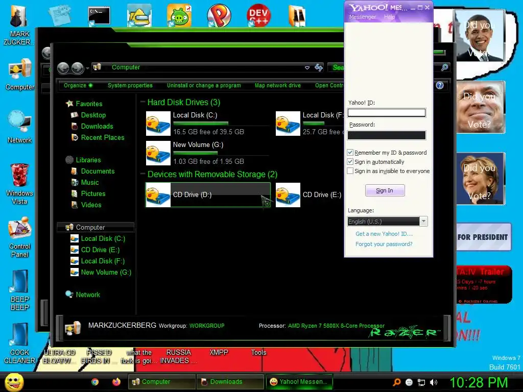Click the Yahoo! ID input field

(x=387, y=113)
